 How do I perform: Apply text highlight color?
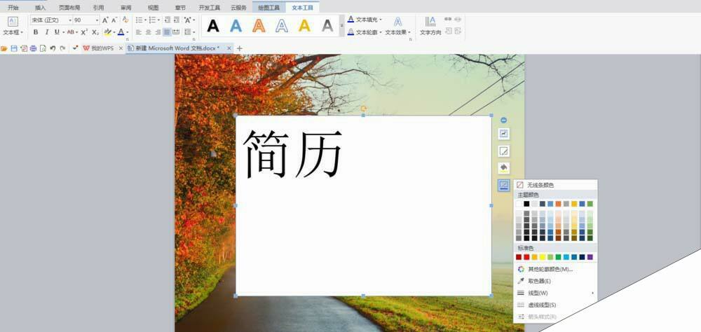click(107, 32)
